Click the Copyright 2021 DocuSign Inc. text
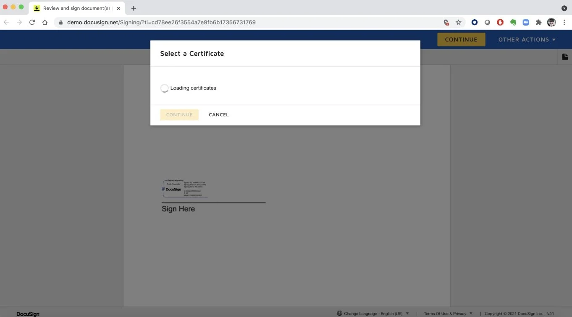Screen dimensions: 572x317 (x=514, y=313)
